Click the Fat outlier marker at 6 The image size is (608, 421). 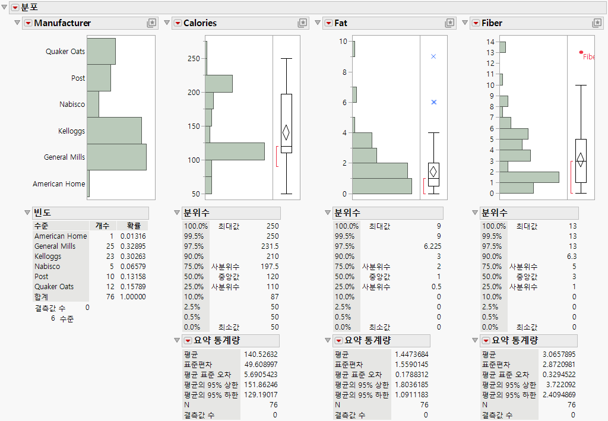pyautogui.click(x=434, y=102)
